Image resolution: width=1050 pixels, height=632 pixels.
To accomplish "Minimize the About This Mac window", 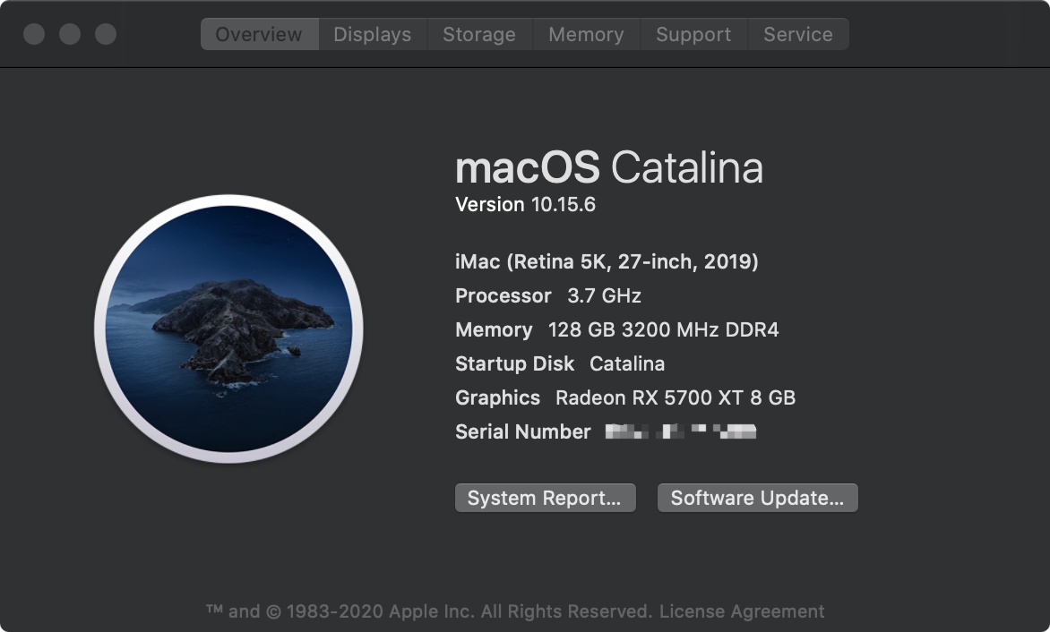I will tap(70, 34).
